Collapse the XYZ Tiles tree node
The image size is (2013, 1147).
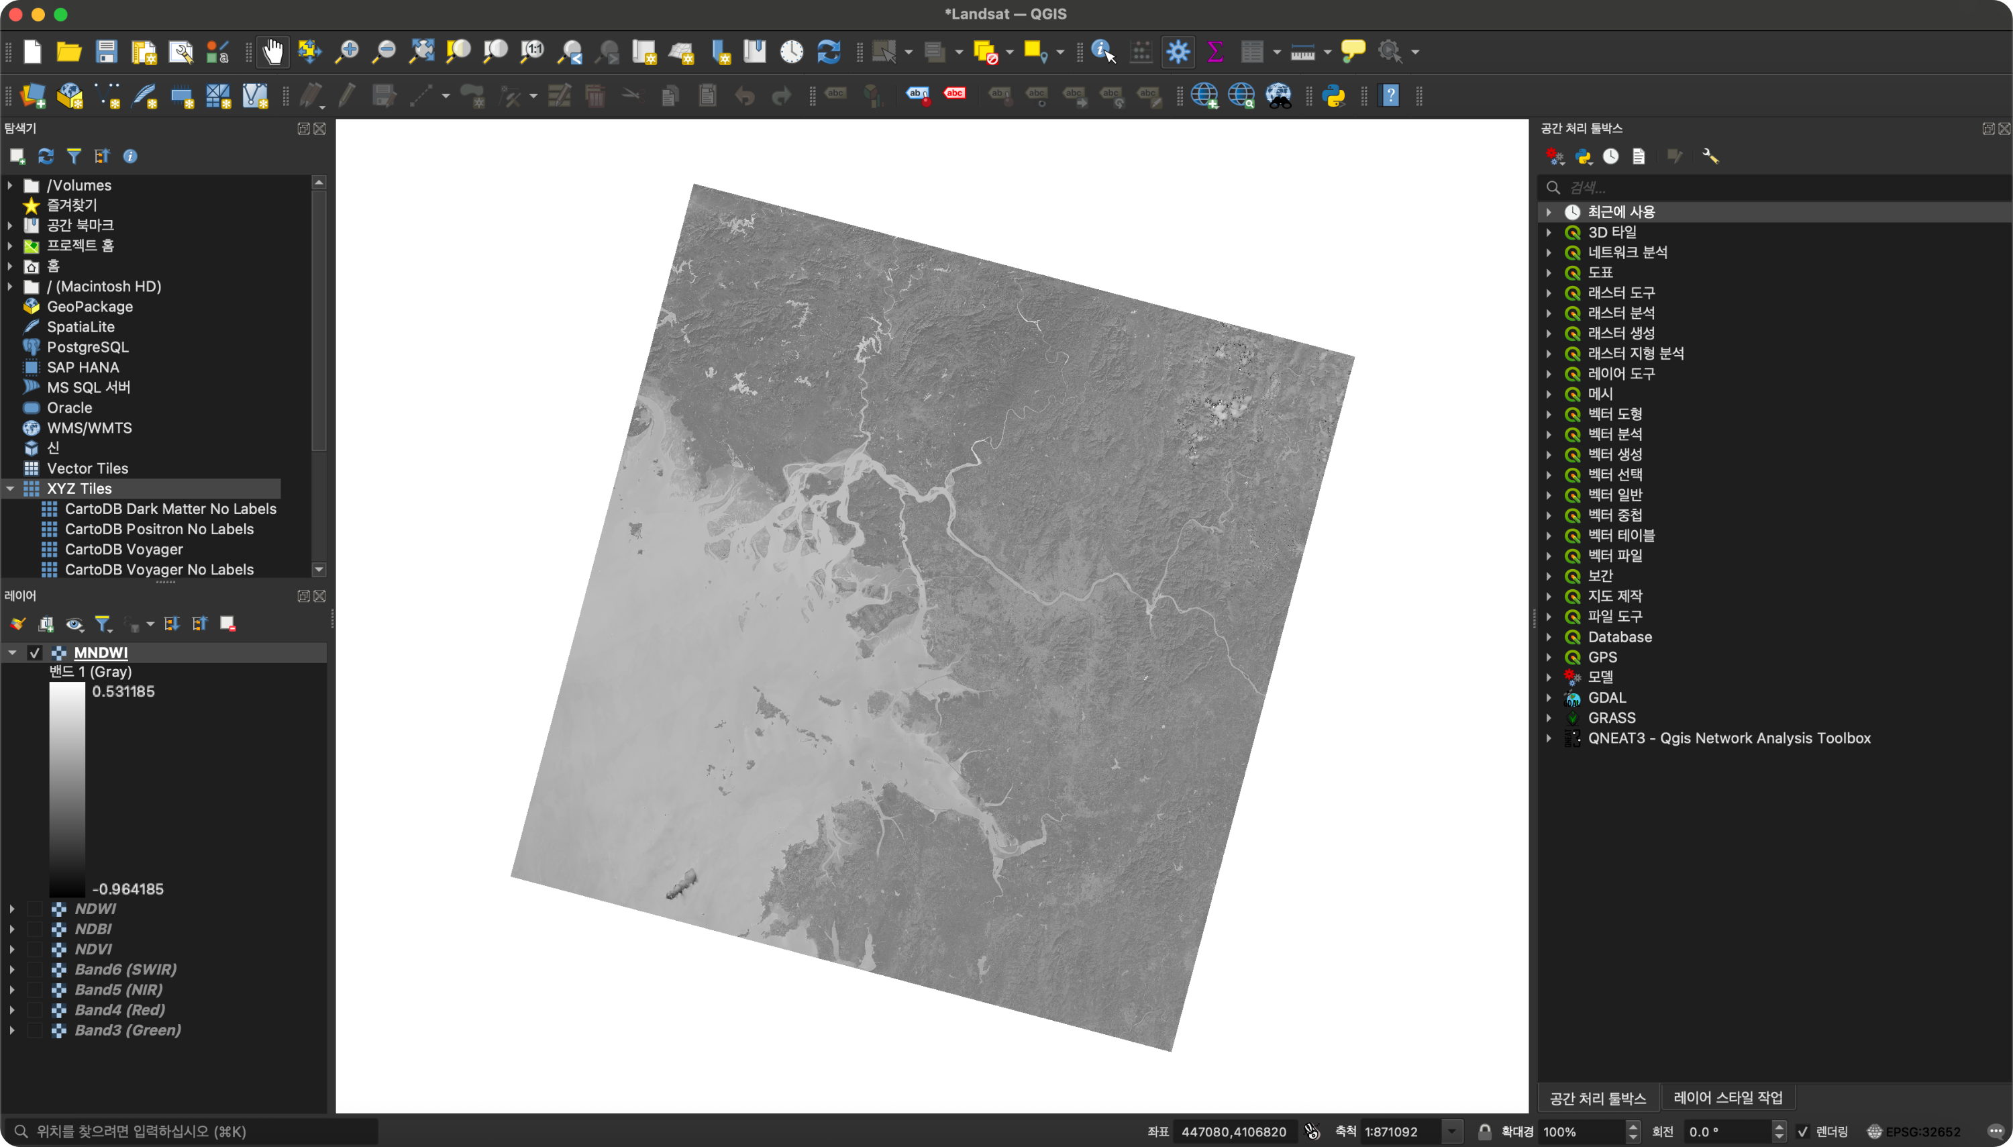pyautogui.click(x=10, y=489)
